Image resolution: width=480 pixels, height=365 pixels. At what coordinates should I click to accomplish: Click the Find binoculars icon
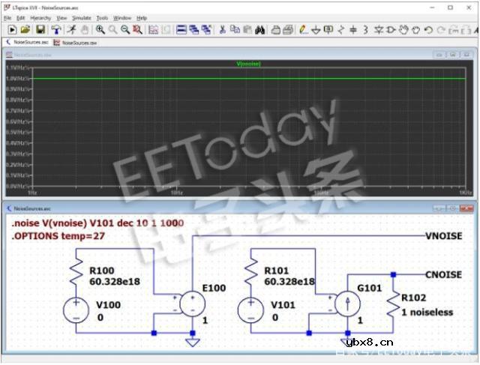259,30
